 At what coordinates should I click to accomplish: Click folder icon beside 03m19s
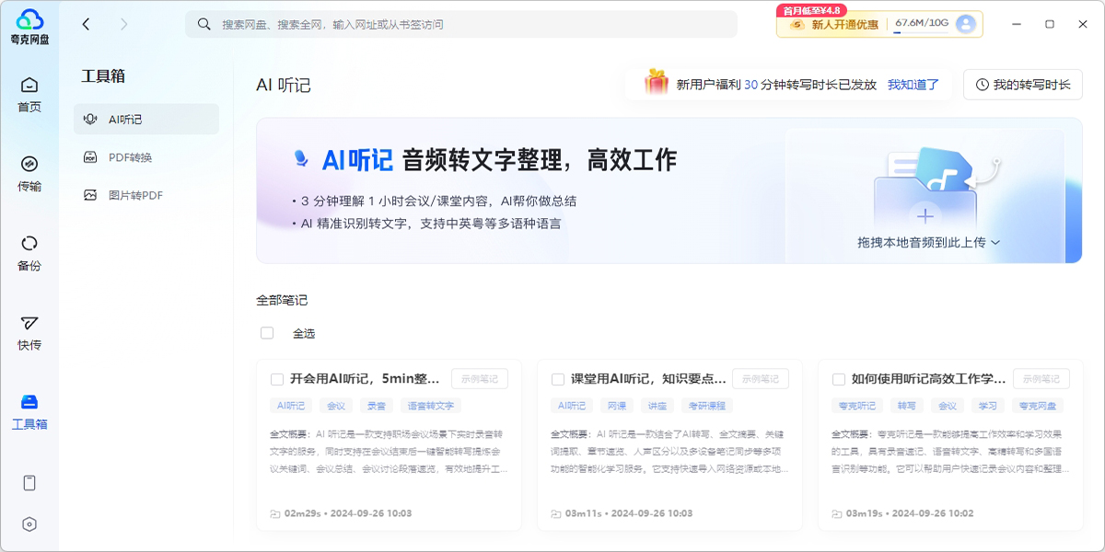pos(837,513)
